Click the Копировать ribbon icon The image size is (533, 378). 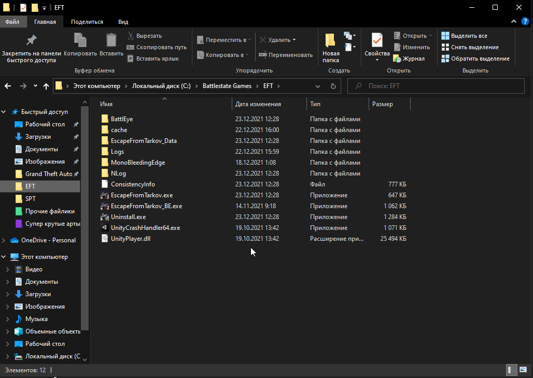80,45
